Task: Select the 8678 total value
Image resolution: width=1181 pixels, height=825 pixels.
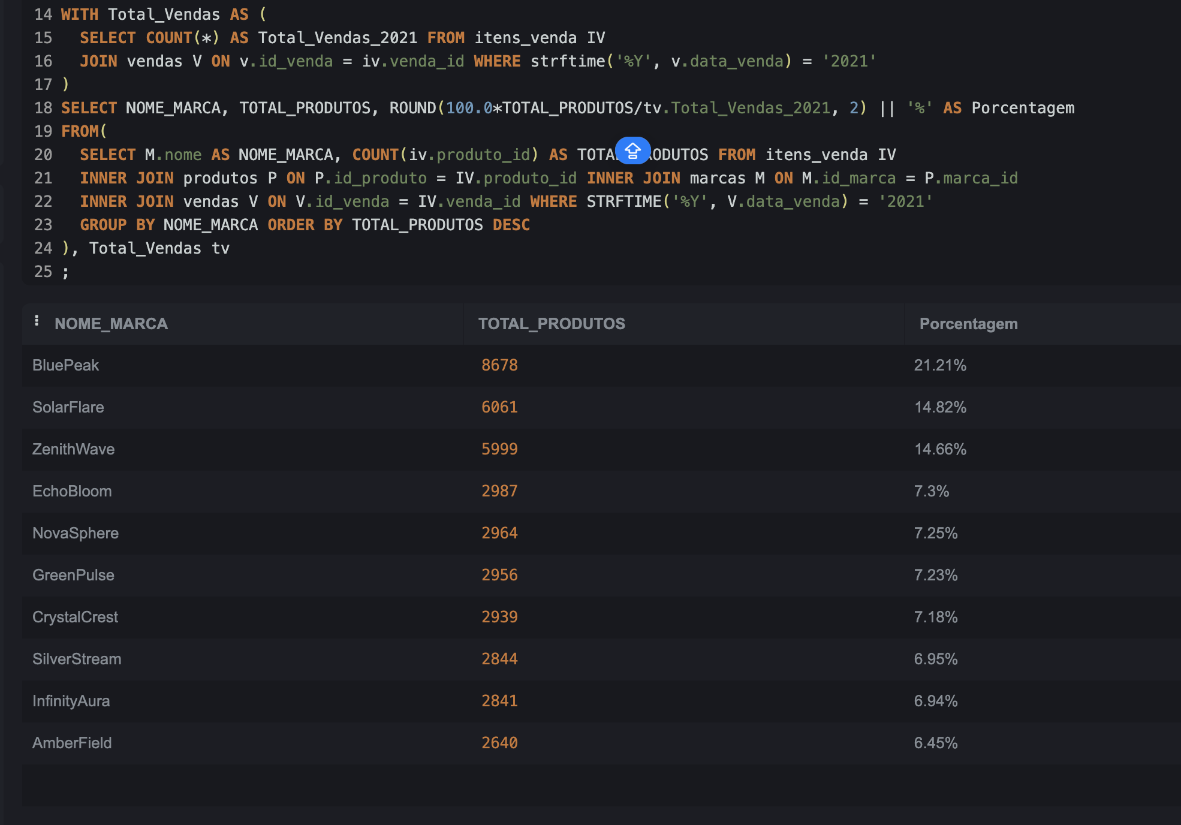Action: point(499,365)
